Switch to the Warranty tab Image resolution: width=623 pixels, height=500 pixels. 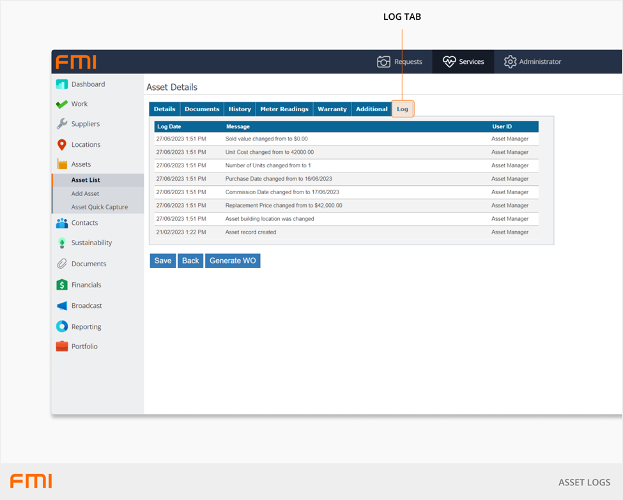tap(332, 109)
